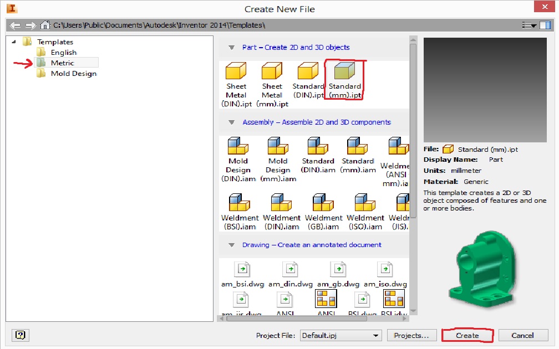Screen dimensions: 559x349
Task: Click Drawing – Create an annotated document heading
Action: tap(312, 245)
